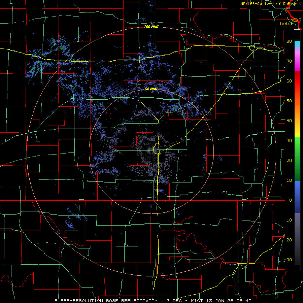The height and width of the screenshot is (303, 303).
Task: Click the 13 JAN 26 06:40 timestamp
Action: point(228,301)
